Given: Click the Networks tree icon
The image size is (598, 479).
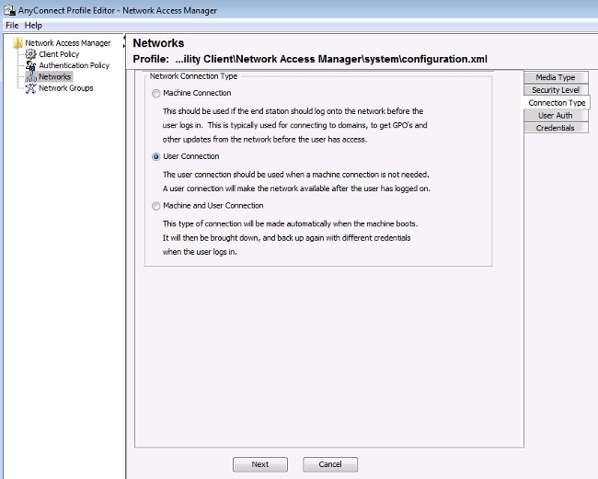Looking at the screenshot, I should (x=31, y=77).
